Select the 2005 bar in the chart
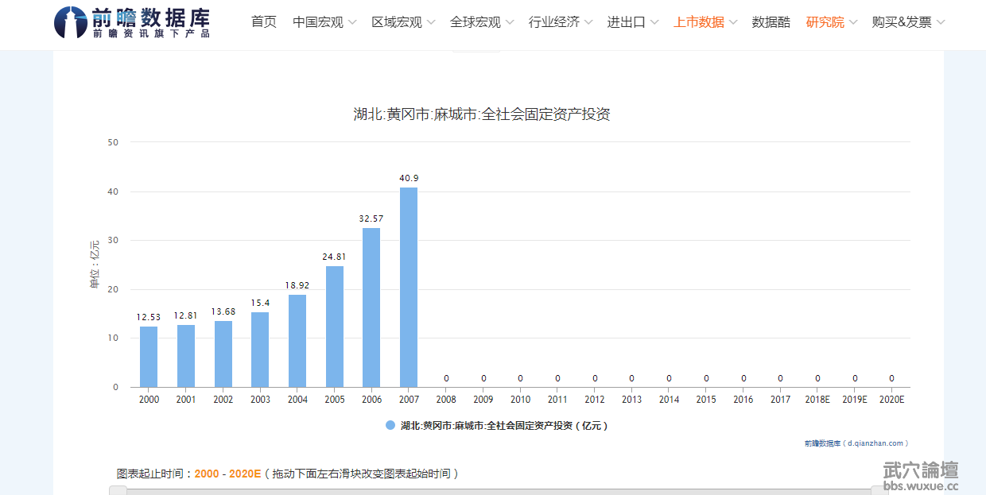Viewport: 986px width, 495px height. (x=335, y=327)
